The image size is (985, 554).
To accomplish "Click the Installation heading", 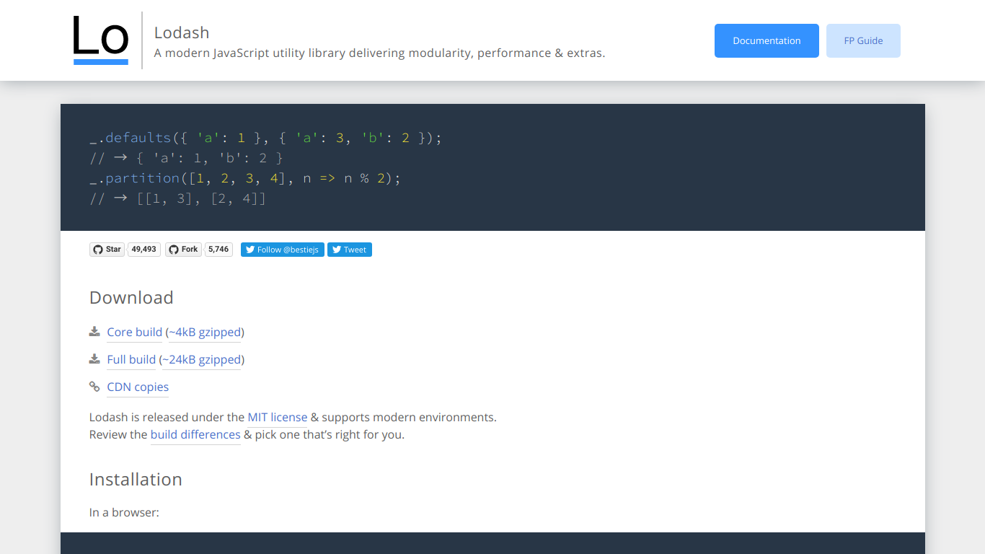I will (136, 480).
